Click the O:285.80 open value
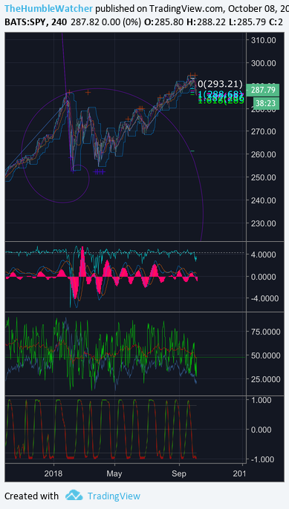Screen dimensions: 289x509 click(164, 22)
